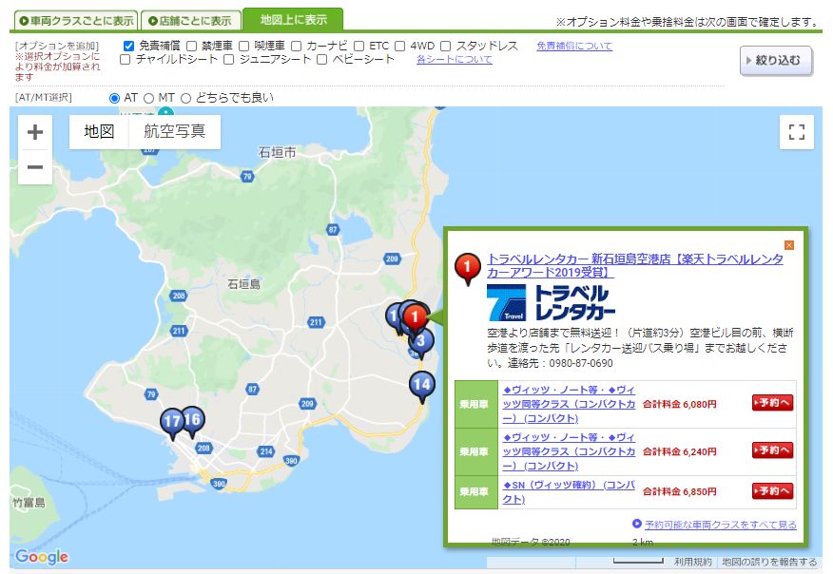Check the ベビーシート option
Viewport: 833px width, 574px height.
click(x=322, y=60)
